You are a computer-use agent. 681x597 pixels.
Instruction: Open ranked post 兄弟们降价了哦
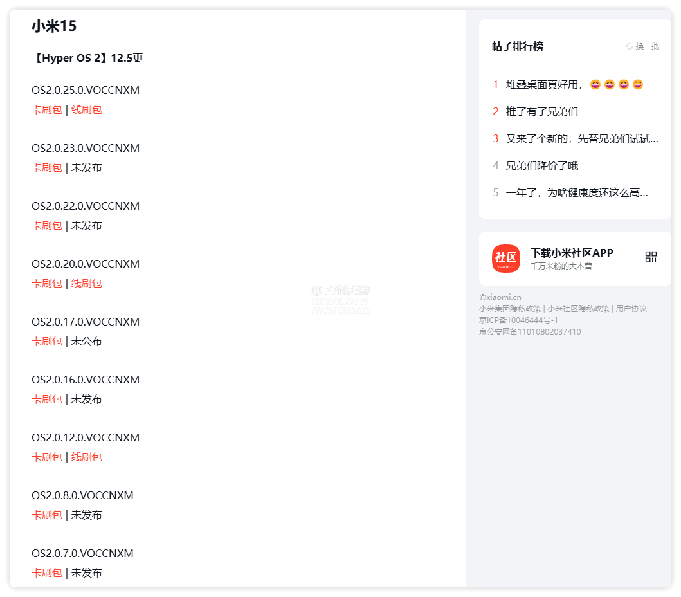pos(541,165)
